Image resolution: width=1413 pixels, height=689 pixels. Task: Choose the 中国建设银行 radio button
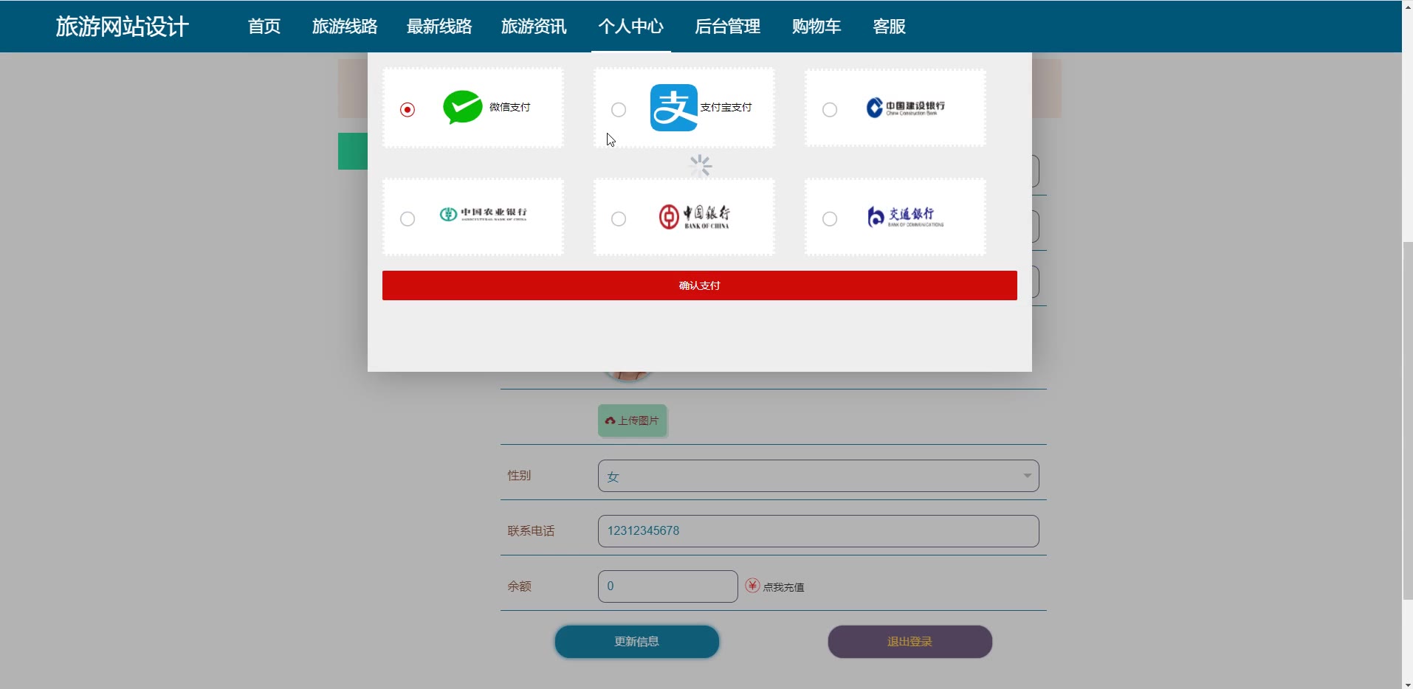point(830,110)
